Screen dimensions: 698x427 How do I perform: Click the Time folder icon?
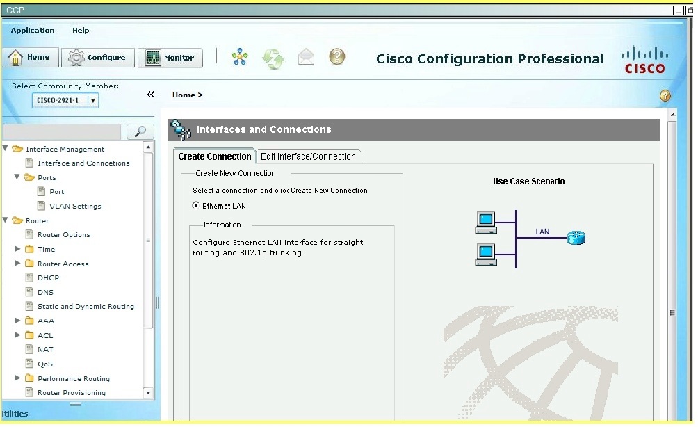pos(29,249)
